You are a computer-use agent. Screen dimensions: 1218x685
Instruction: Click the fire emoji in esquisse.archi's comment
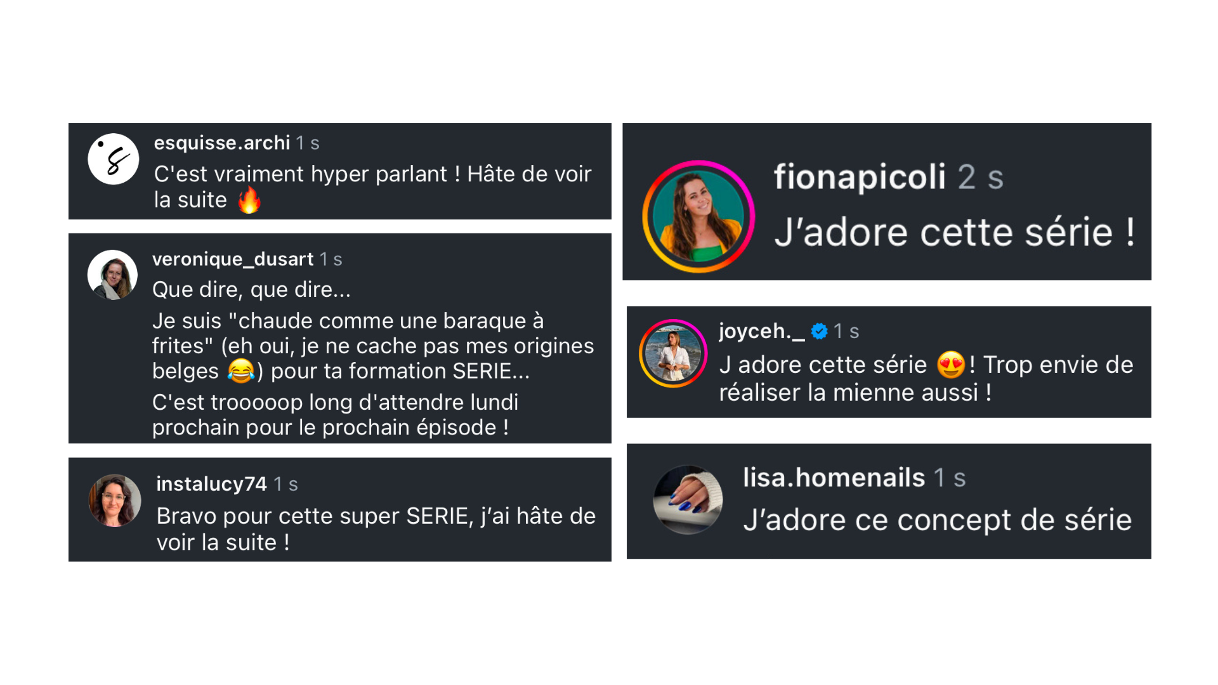249,200
